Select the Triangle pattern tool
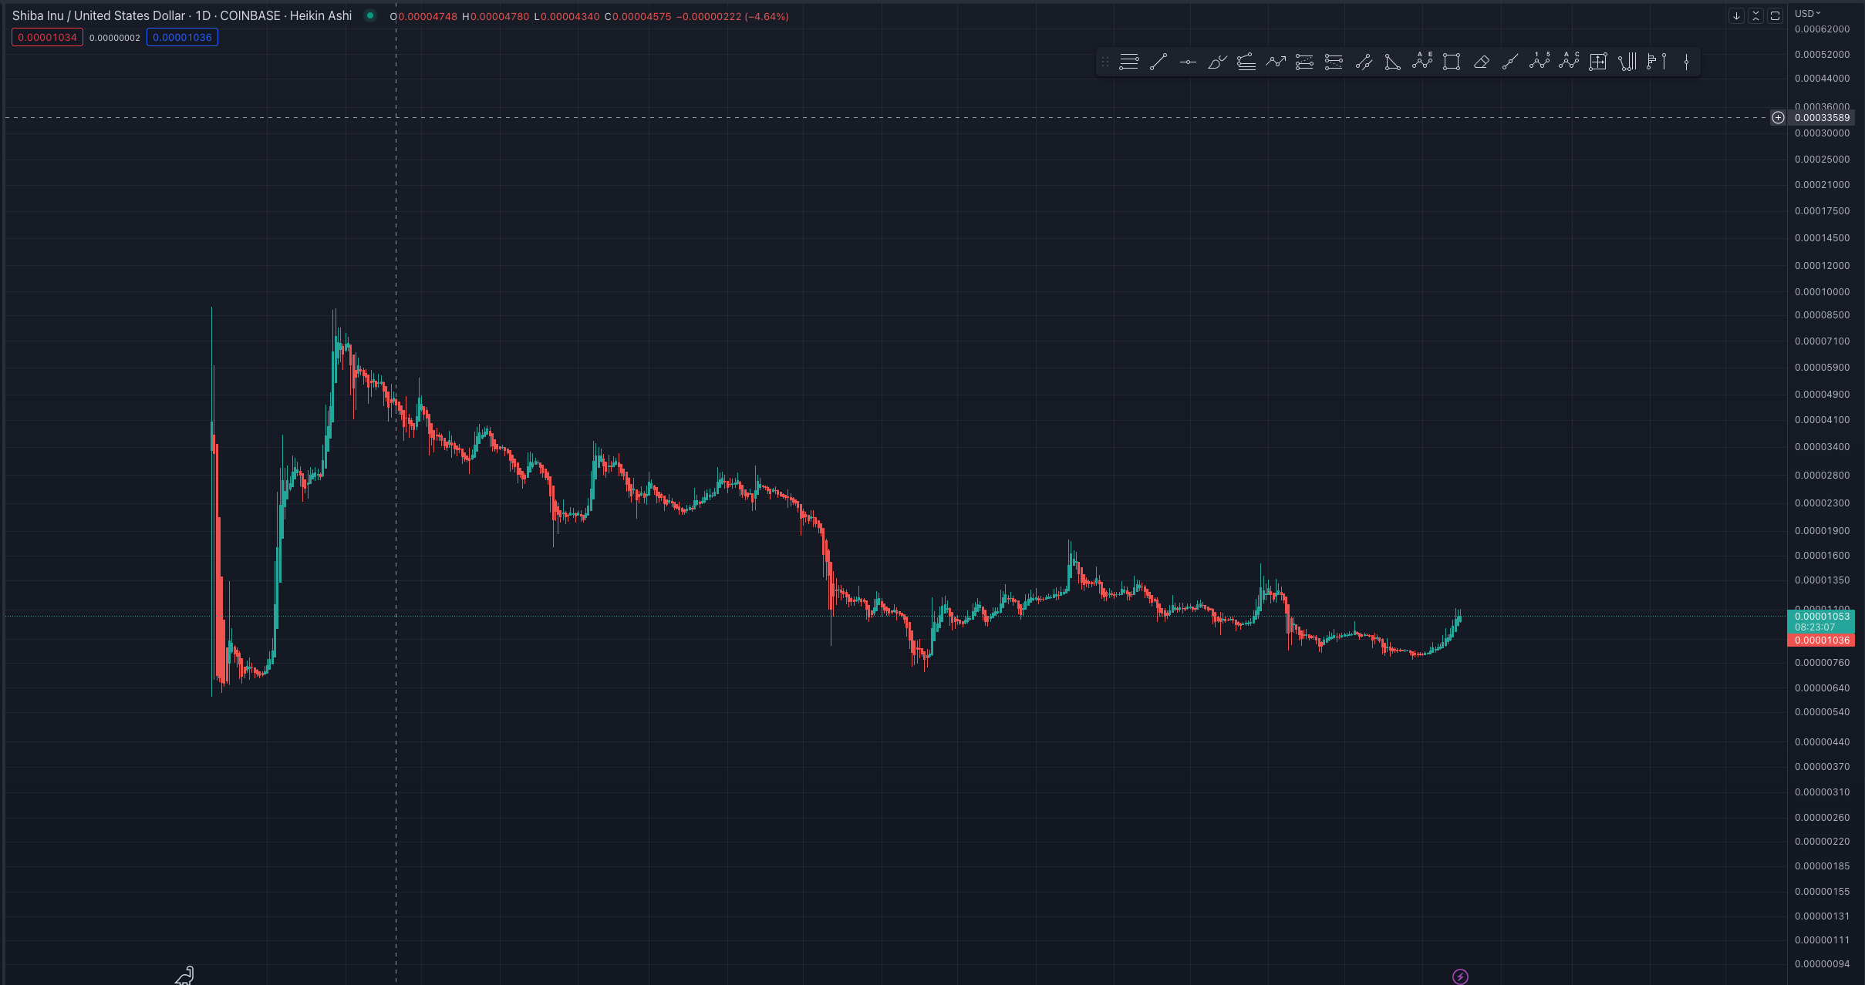Screen dimensions: 1865x985 tap(1392, 62)
